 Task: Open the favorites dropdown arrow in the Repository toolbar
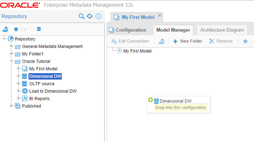(x=25, y=29)
